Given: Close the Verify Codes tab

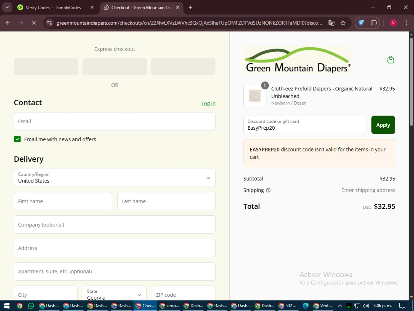Looking at the screenshot, I should click(92, 7).
